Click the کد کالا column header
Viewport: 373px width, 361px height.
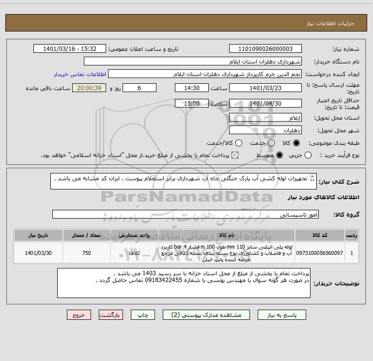320,235
